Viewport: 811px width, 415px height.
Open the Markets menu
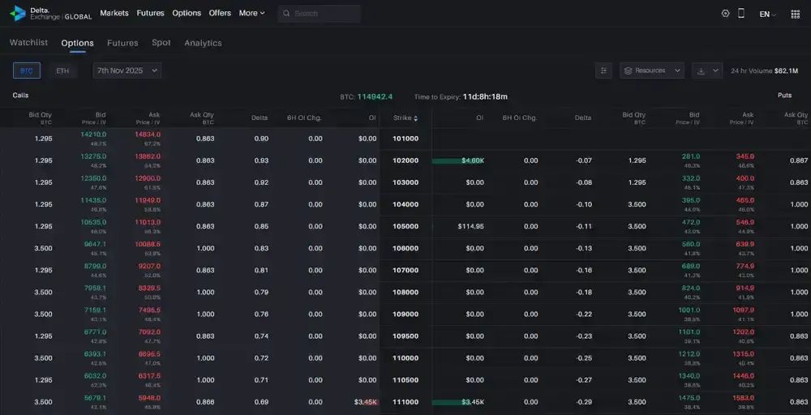pos(114,13)
